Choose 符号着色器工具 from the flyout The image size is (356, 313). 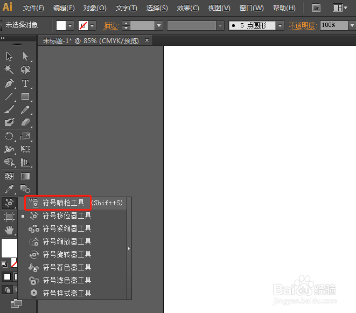pos(73,267)
